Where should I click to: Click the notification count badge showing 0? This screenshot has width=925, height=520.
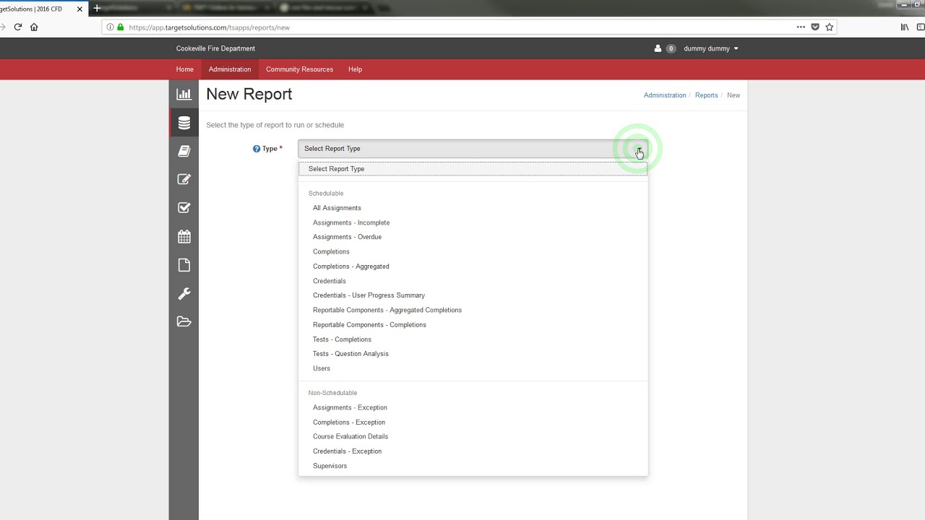(671, 48)
